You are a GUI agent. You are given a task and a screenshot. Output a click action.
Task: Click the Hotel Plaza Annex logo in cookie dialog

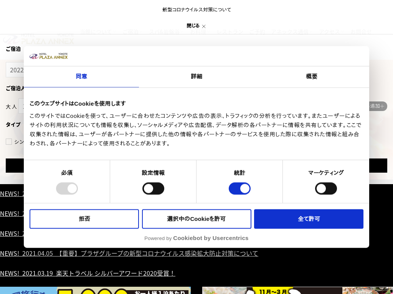pyautogui.click(x=49, y=56)
